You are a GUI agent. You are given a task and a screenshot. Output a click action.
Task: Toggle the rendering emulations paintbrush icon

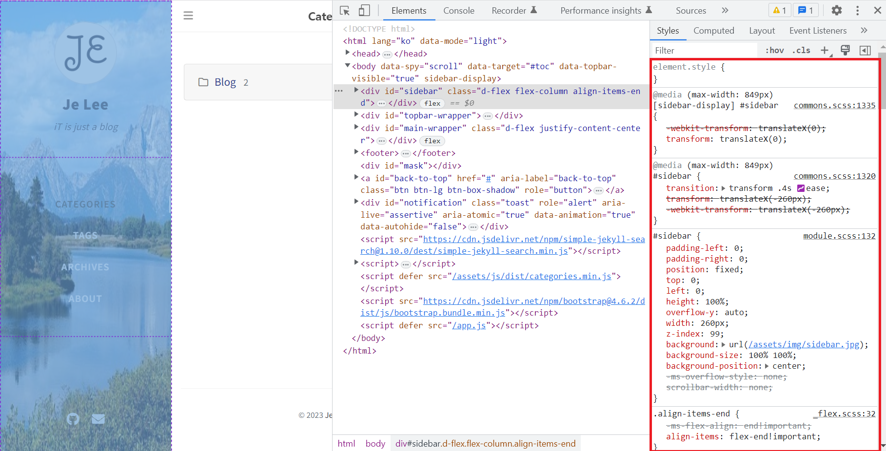tap(845, 50)
